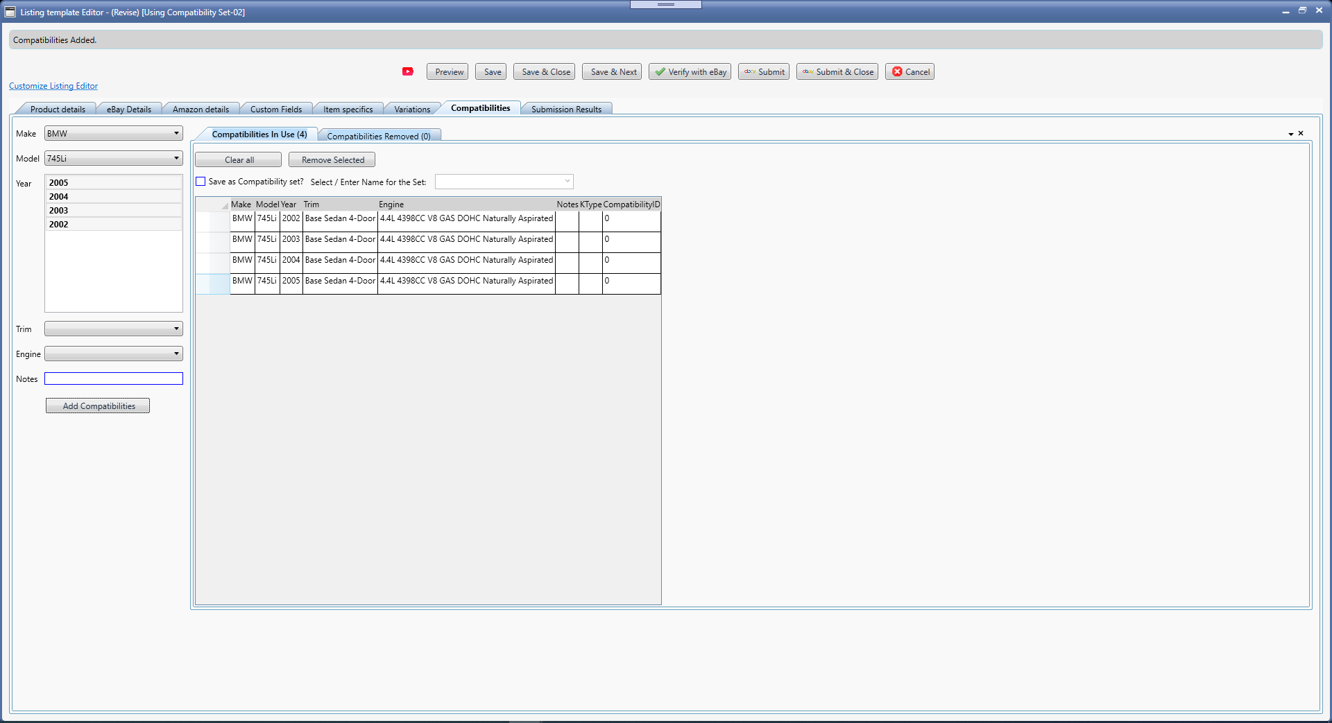Open the Model dropdown showing 745Li
Viewport: 1332px width, 723px height.
point(114,158)
